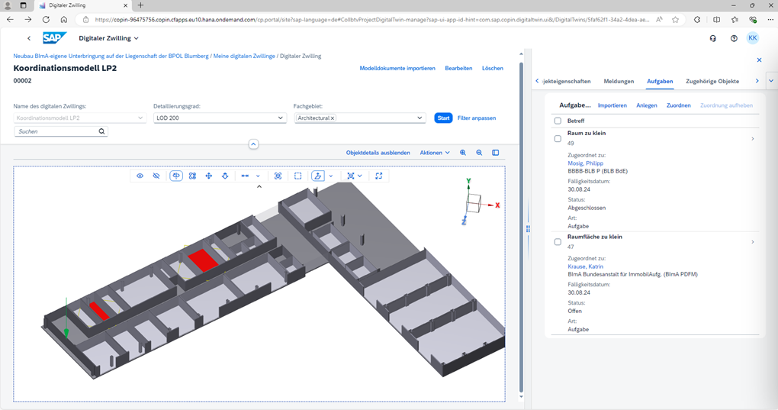This screenshot has height=410, width=778.
Task: Toggle the split layout icon
Action: pyautogui.click(x=496, y=153)
